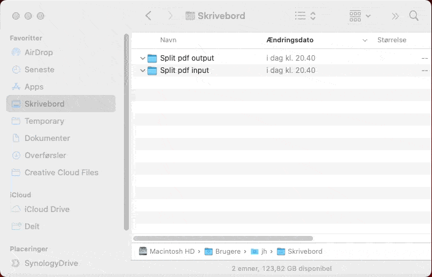Open the Finder search magnifier

click(414, 15)
